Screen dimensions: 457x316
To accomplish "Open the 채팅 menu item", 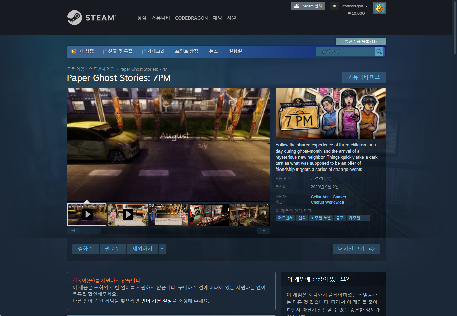I will (217, 18).
